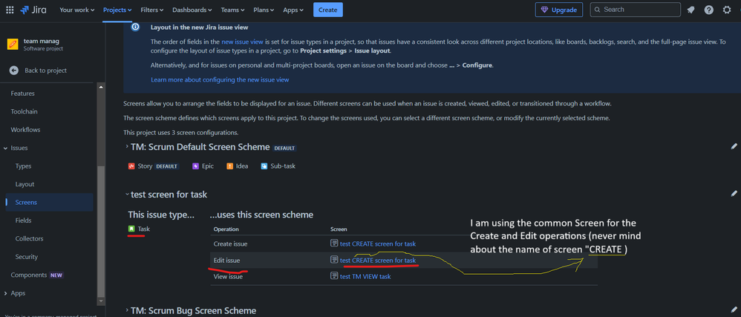The image size is (741, 317).
Task: Open Apps dropdown in top navigation
Action: (295, 10)
